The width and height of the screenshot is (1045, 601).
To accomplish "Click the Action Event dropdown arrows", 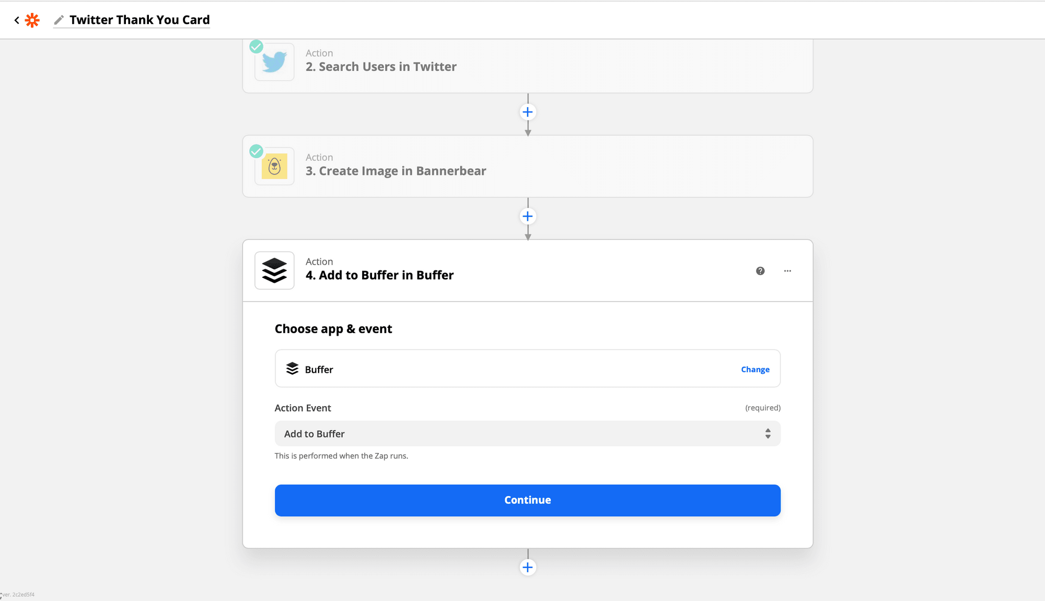I will click(x=768, y=434).
